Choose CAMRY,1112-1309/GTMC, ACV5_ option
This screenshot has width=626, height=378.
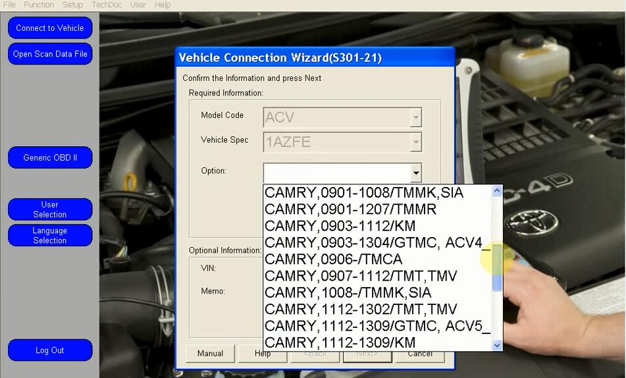(377, 326)
